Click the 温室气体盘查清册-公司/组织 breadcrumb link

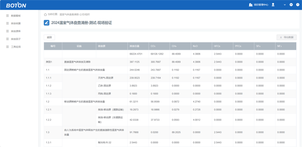point(74,14)
